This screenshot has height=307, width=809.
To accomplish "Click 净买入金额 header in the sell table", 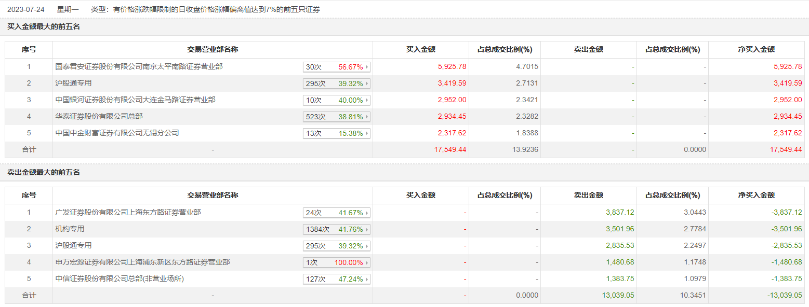I will click(x=757, y=196).
